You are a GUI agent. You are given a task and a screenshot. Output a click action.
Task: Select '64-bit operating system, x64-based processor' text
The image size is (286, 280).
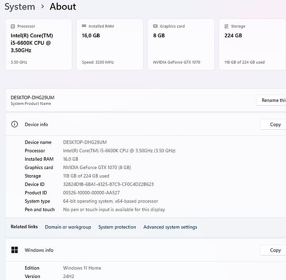point(110,201)
